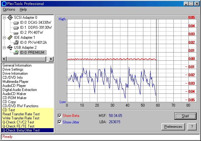This screenshot has width=201, height=141.
Task: Click the Start button
Action: tap(185, 116)
